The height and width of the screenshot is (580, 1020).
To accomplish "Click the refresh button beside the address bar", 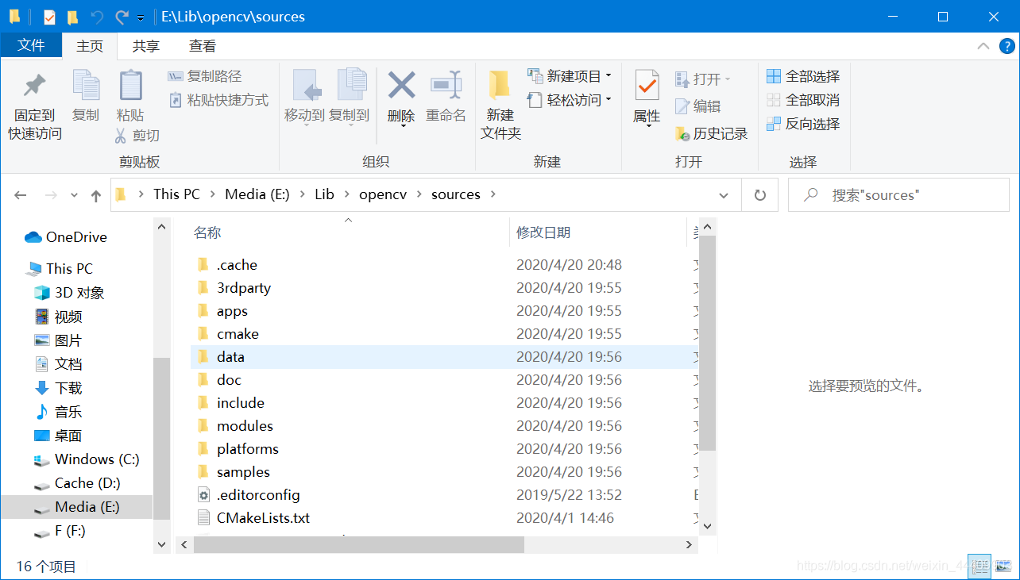I will (x=759, y=194).
